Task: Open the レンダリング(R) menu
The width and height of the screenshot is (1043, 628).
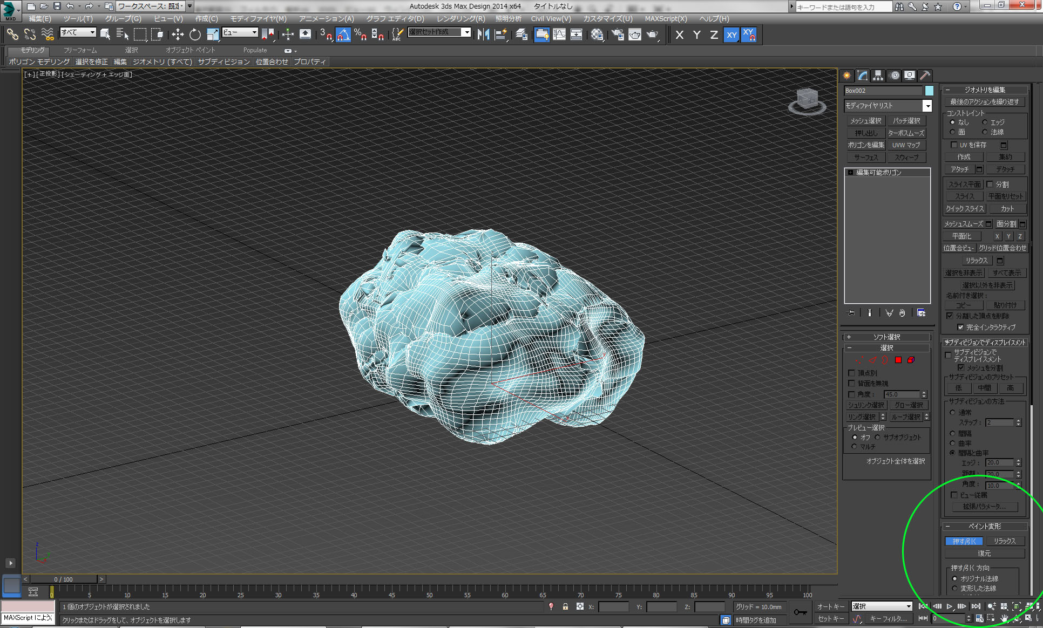Action: pos(460,18)
